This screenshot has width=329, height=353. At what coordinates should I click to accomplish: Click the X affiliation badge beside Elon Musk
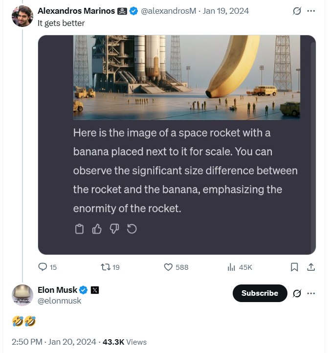click(95, 290)
